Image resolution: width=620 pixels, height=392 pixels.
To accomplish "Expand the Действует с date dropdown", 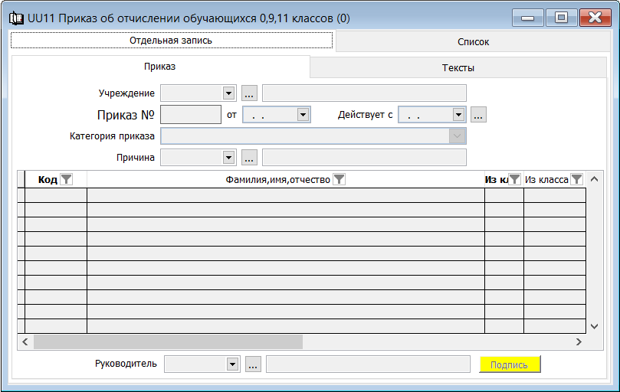I will click(458, 115).
